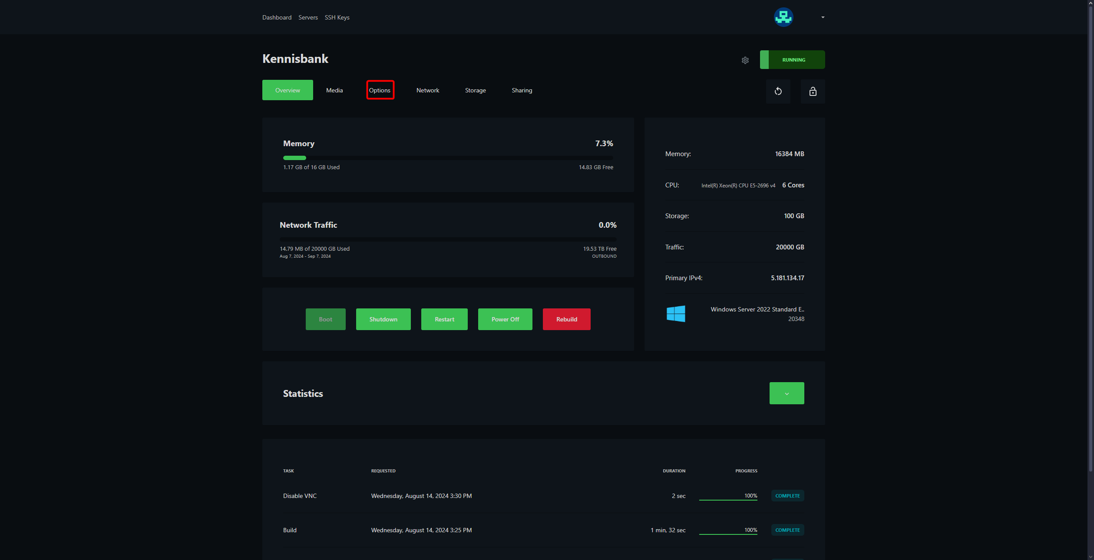This screenshot has width=1094, height=560.
Task: Click the Power Off button
Action: [505, 319]
